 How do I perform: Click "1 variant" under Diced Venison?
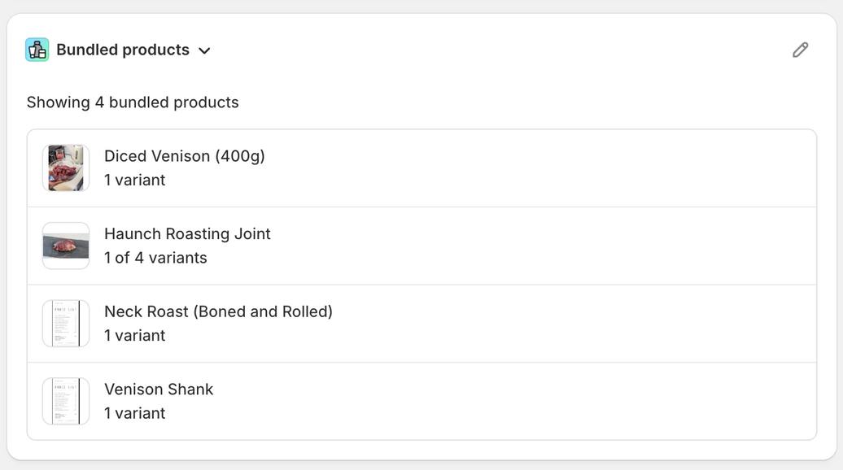tap(135, 181)
